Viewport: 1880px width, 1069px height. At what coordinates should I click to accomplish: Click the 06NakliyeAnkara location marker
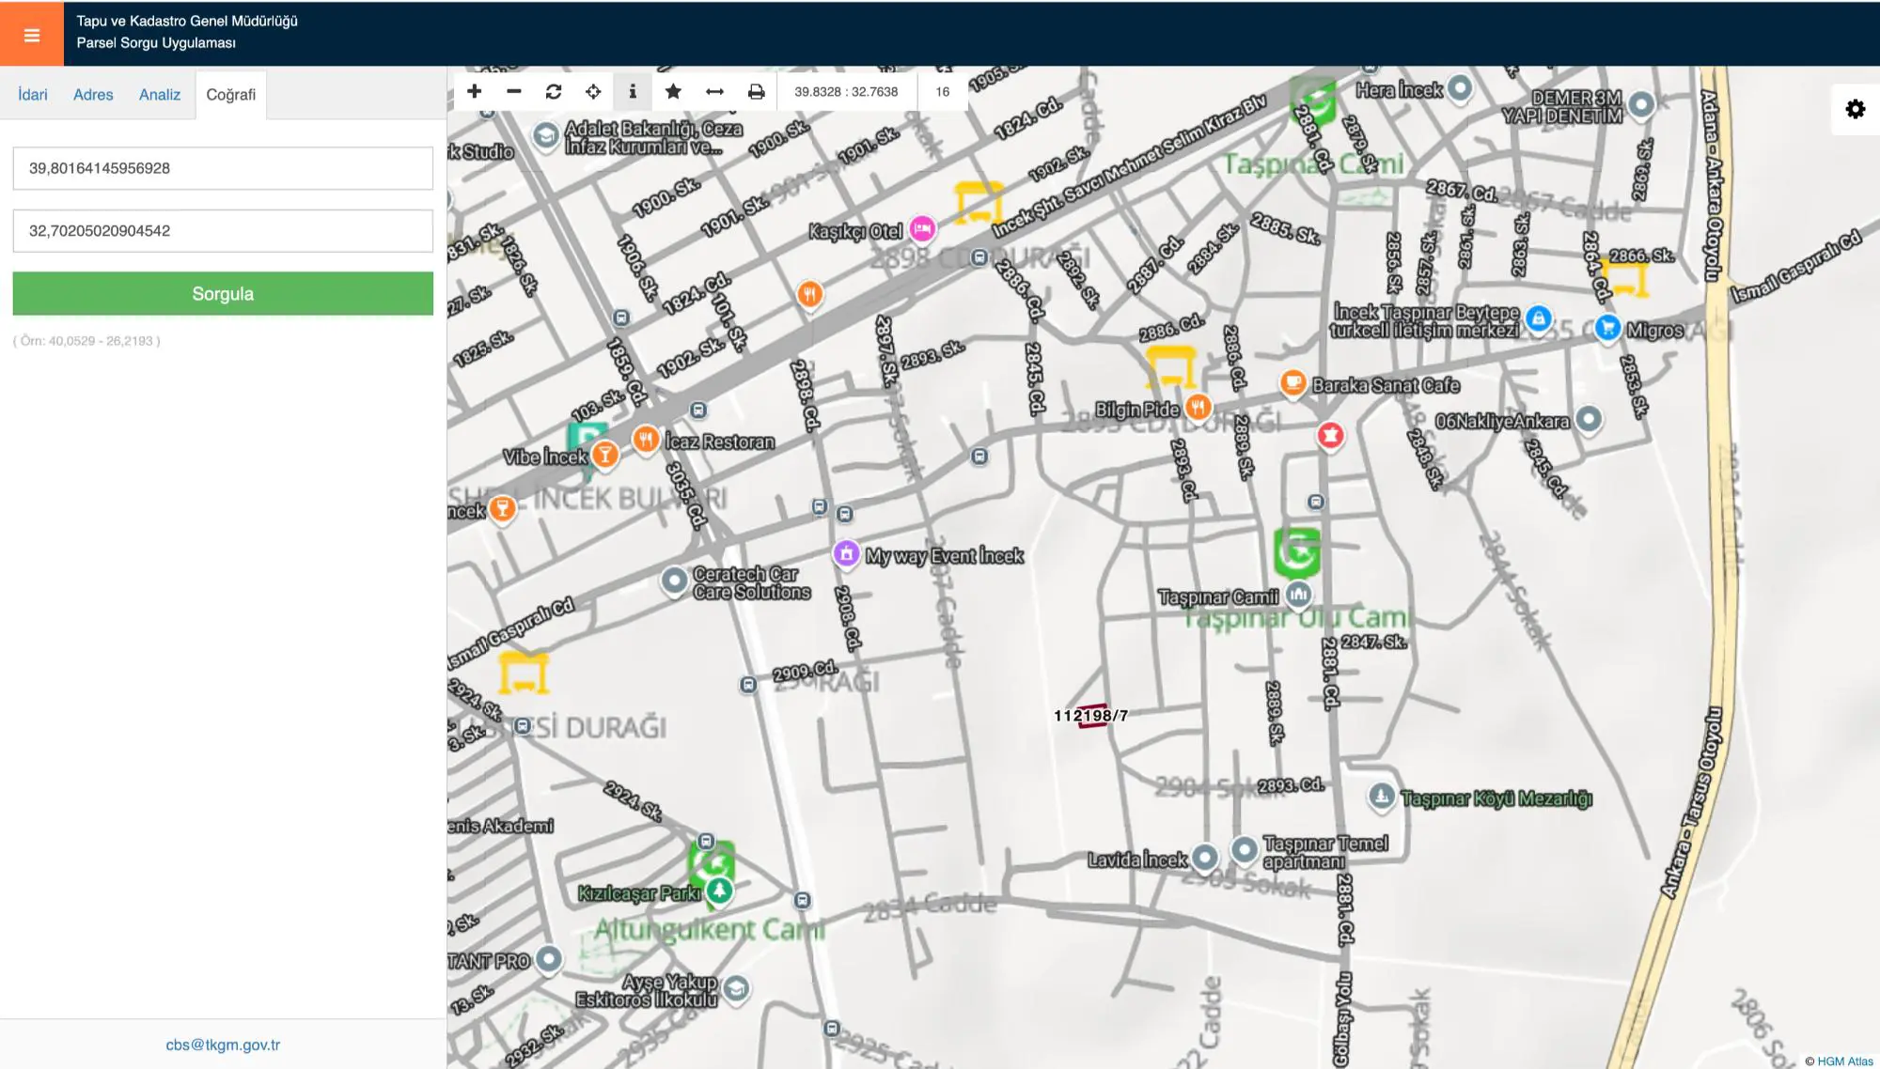pyautogui.click(x=1589, y=418)
